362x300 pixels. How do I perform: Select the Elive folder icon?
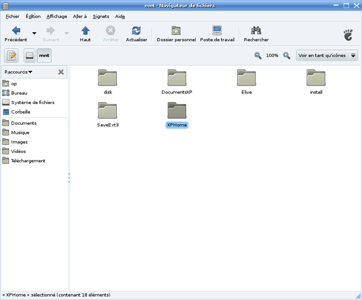pos(246,77)
